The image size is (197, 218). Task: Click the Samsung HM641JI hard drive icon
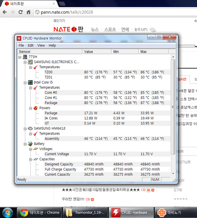click(30, 128)
